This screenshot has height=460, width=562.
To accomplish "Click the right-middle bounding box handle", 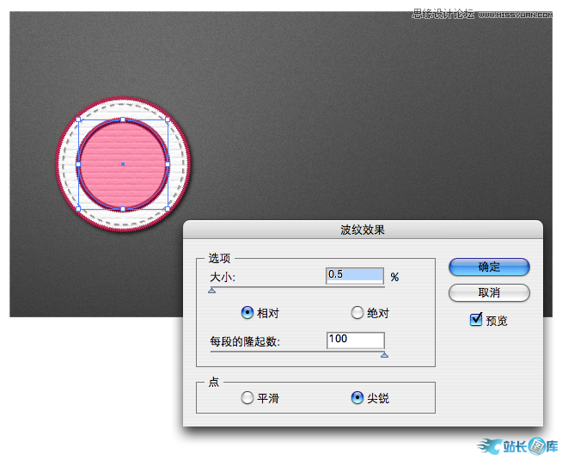I will pyautogui.click(x=167, y=163).
